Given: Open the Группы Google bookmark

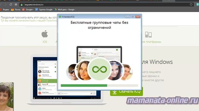Looking at the screenshot, I should 44,10.
